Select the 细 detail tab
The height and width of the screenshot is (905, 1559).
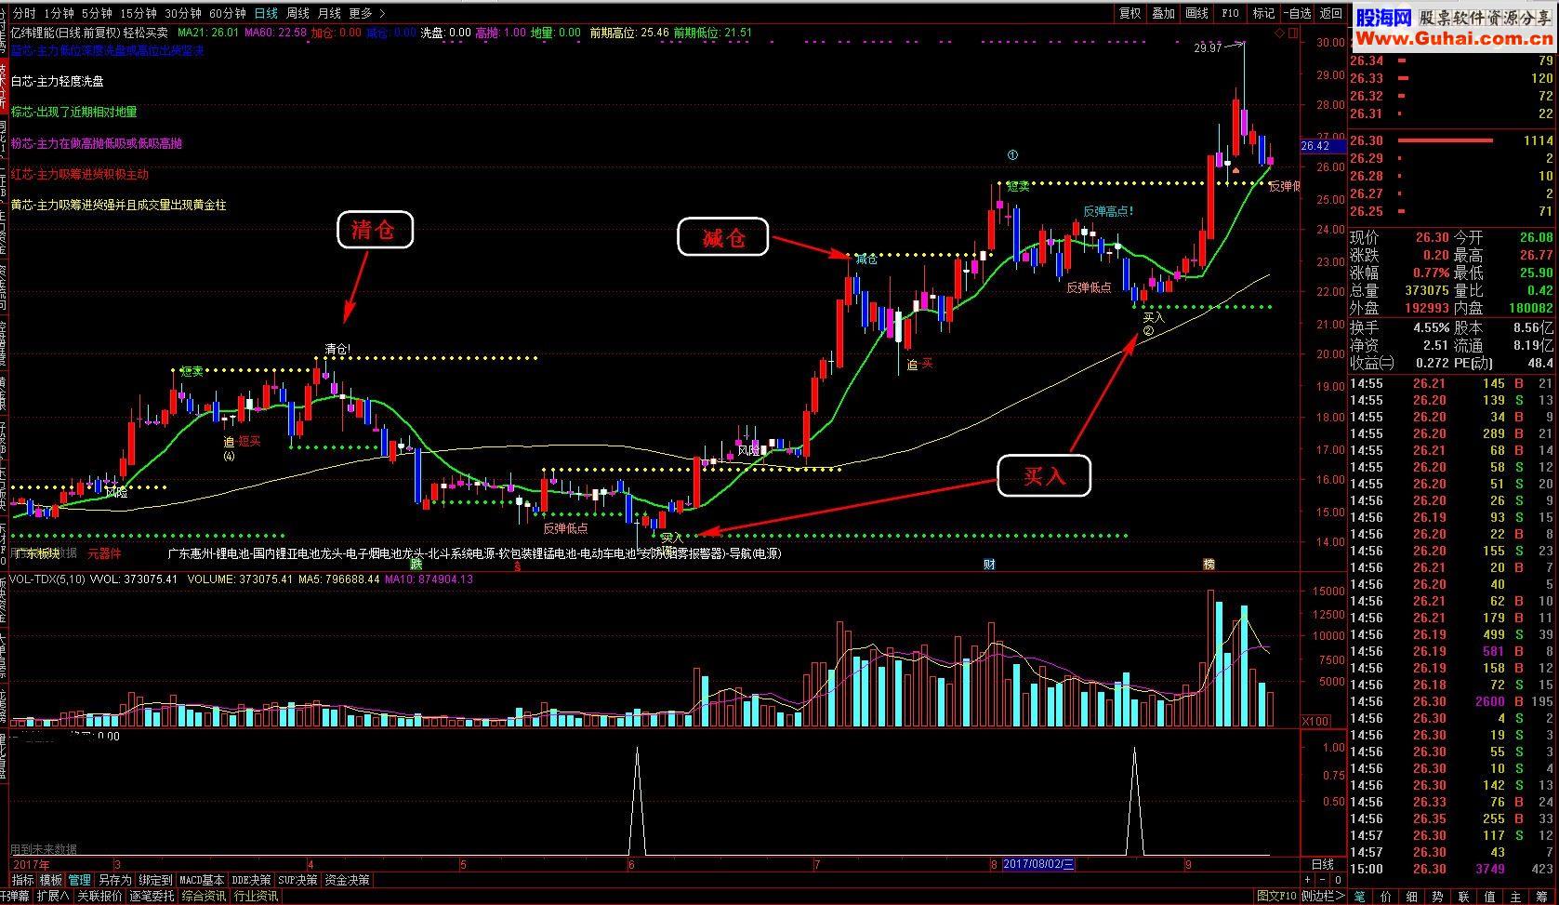(x=1412, y=897)
